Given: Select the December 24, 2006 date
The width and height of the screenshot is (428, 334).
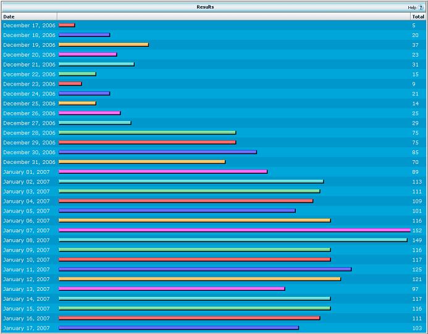Looking at the screenshot, I should click(x=29, y=94).
